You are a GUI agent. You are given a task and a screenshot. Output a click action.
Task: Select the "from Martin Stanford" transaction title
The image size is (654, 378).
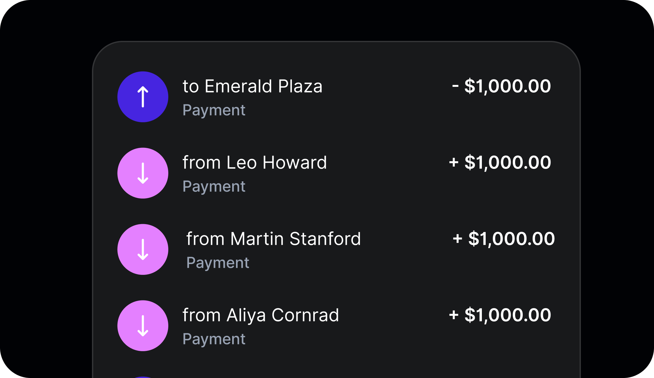click(x=273, y=239)
